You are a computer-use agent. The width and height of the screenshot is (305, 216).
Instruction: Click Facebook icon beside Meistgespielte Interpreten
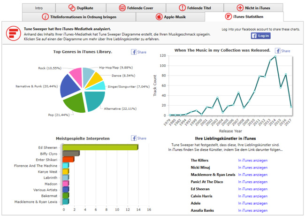134,138
